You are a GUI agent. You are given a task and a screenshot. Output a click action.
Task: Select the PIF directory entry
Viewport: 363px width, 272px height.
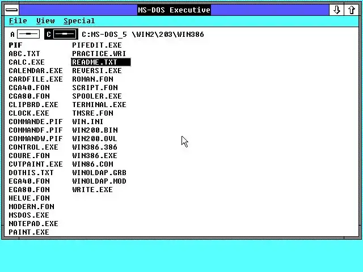tap(15, 45)
